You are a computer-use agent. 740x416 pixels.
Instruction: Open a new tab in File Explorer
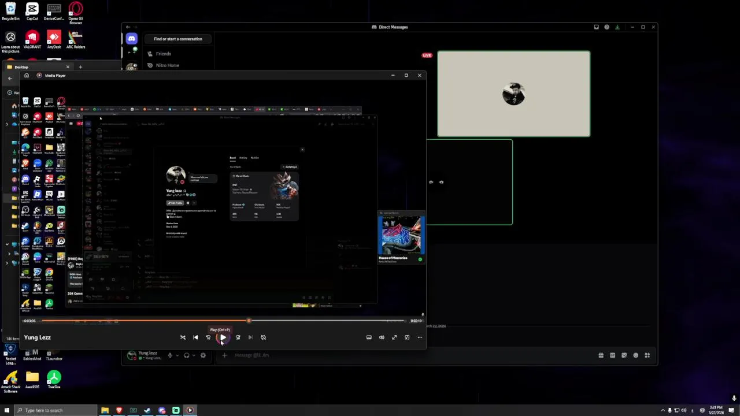[80, 67]
